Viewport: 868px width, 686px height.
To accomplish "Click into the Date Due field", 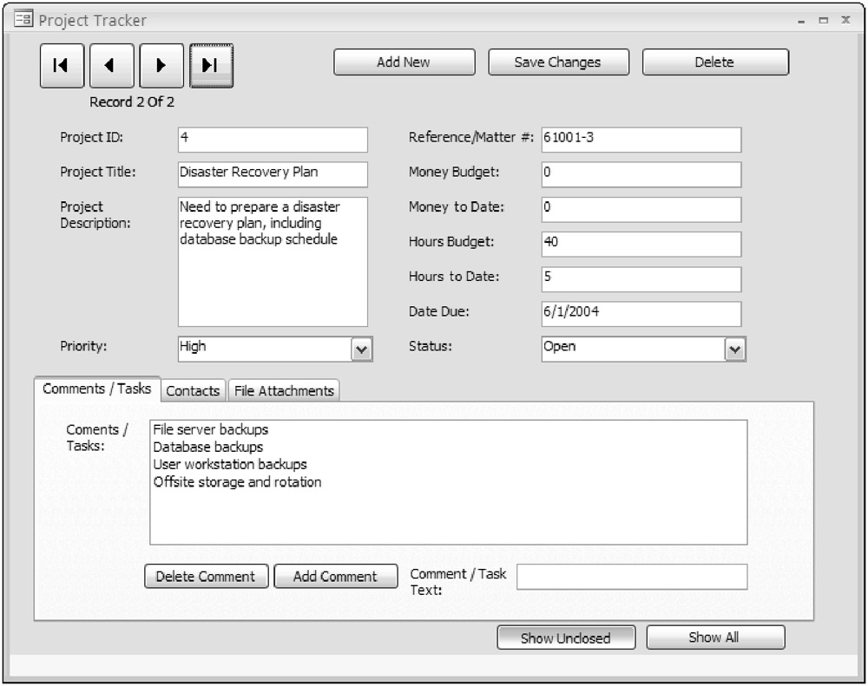I will tap(641, 313).
